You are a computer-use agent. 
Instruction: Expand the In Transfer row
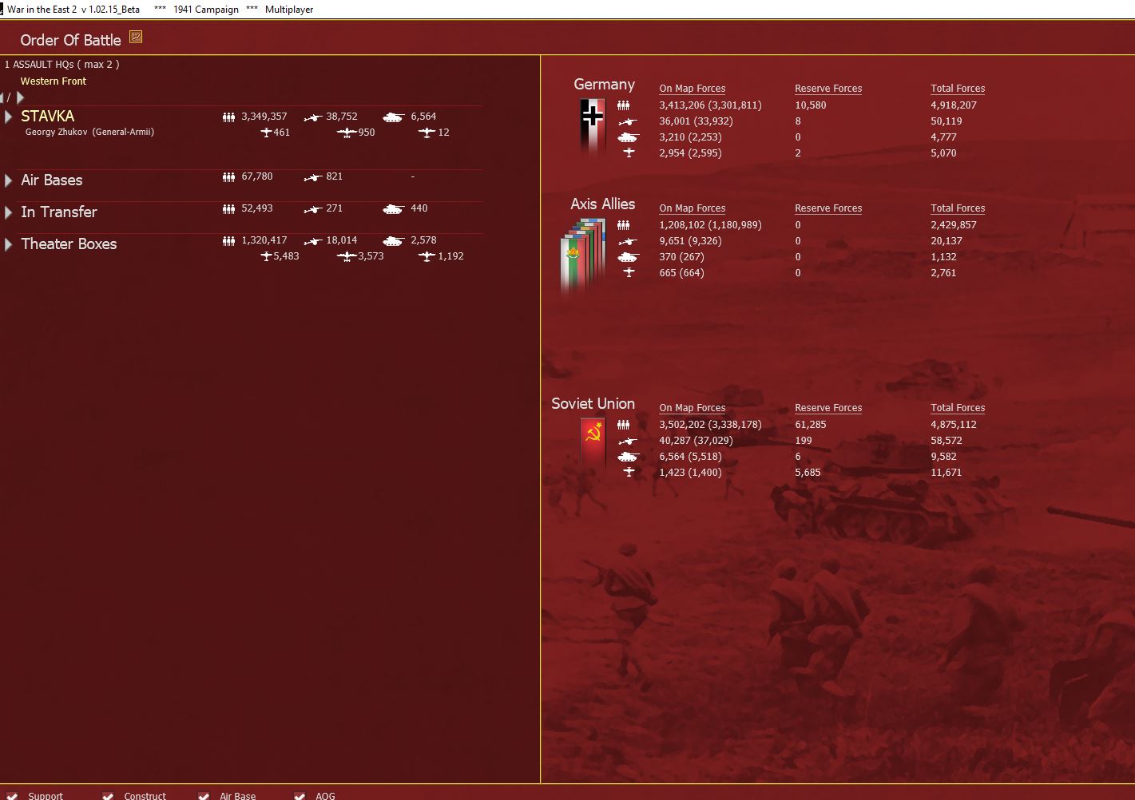pos(8,212)
